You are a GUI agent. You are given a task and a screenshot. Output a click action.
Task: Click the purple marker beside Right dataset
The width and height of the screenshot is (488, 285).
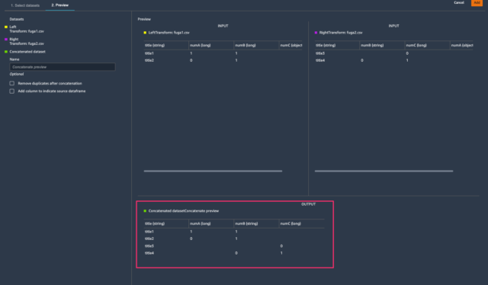coord(6,40)
